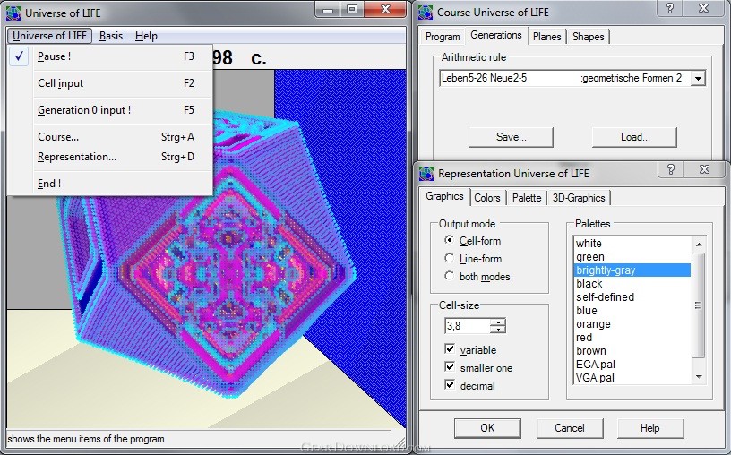Open the Basis menu
This screenshot has width=731, height=455.
[111, 36]
